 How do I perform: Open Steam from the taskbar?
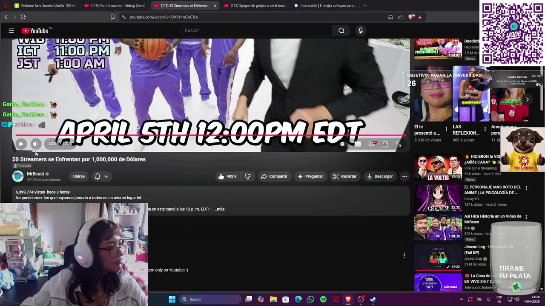coord(373,299)
